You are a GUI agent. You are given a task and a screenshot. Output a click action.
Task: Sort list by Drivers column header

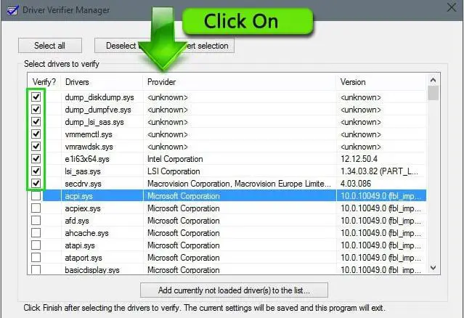102,81
